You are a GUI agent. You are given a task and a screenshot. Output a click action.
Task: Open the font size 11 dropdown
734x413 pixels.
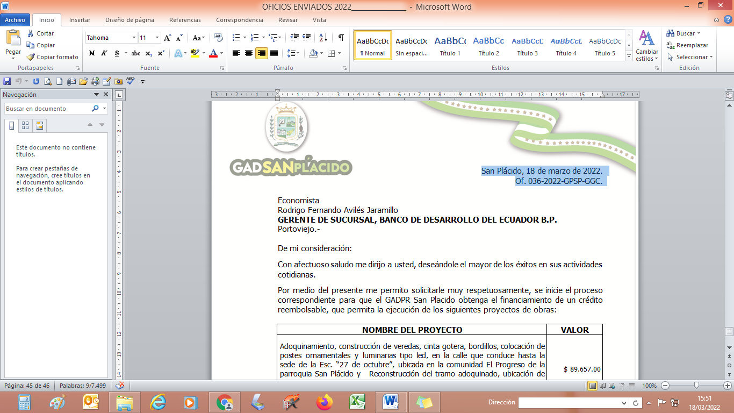[157, 38]
